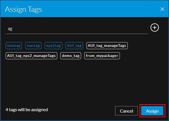Viewport: 169px width, 121px height.
Task: Click the Assign Tags title text
Action: (24, 9)
